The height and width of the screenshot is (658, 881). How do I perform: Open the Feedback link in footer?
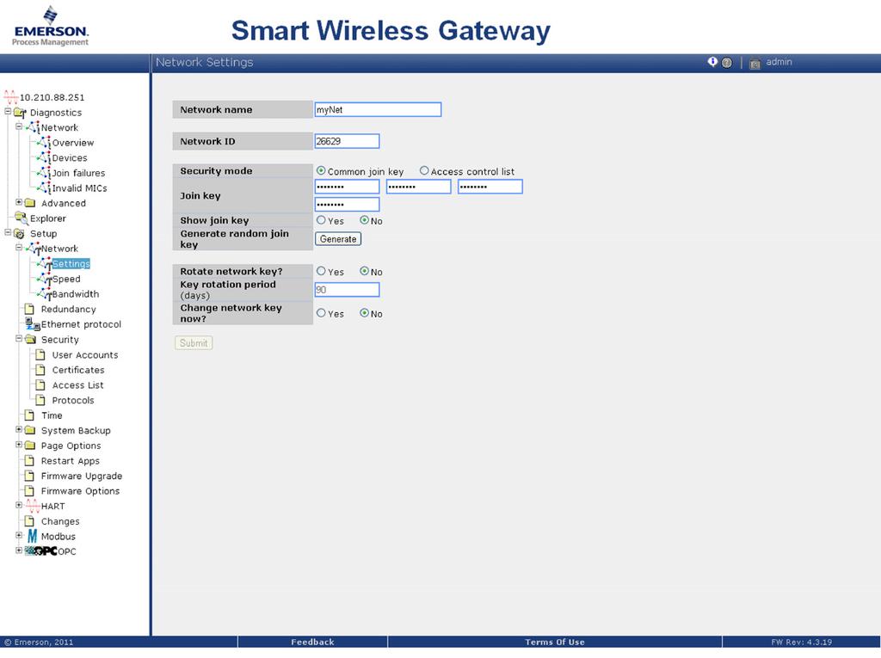point(312,642)
